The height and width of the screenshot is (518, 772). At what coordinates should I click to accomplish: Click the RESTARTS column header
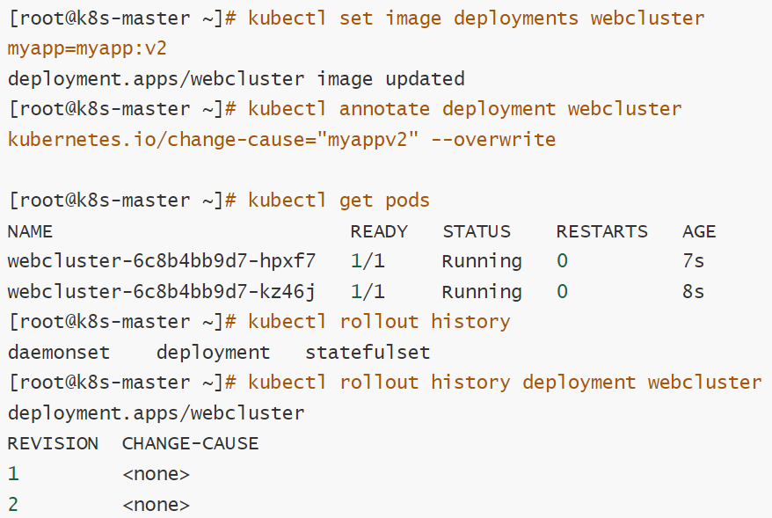pyautogui.click(x=601, y=231)
